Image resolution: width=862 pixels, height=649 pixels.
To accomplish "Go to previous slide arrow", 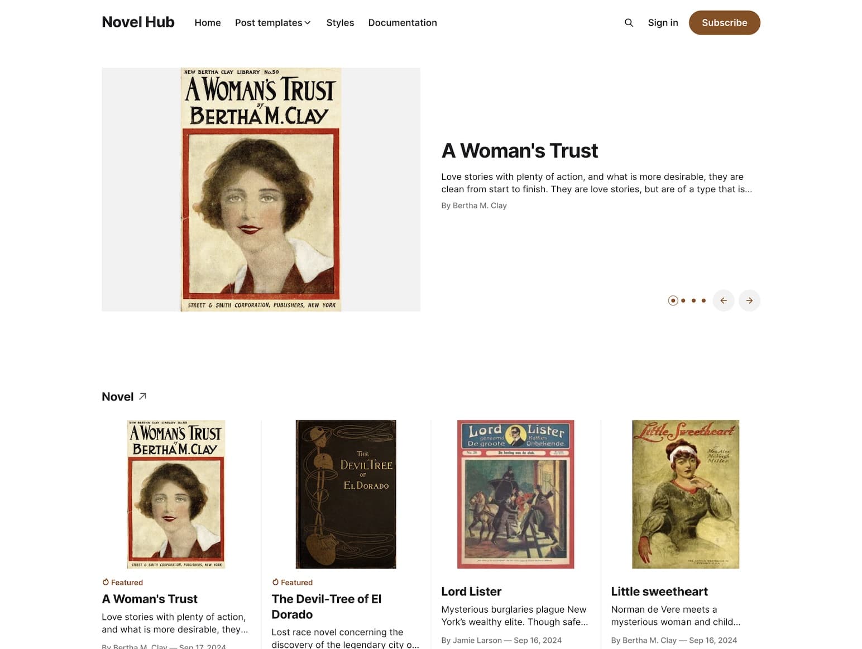I will (724, 300).
